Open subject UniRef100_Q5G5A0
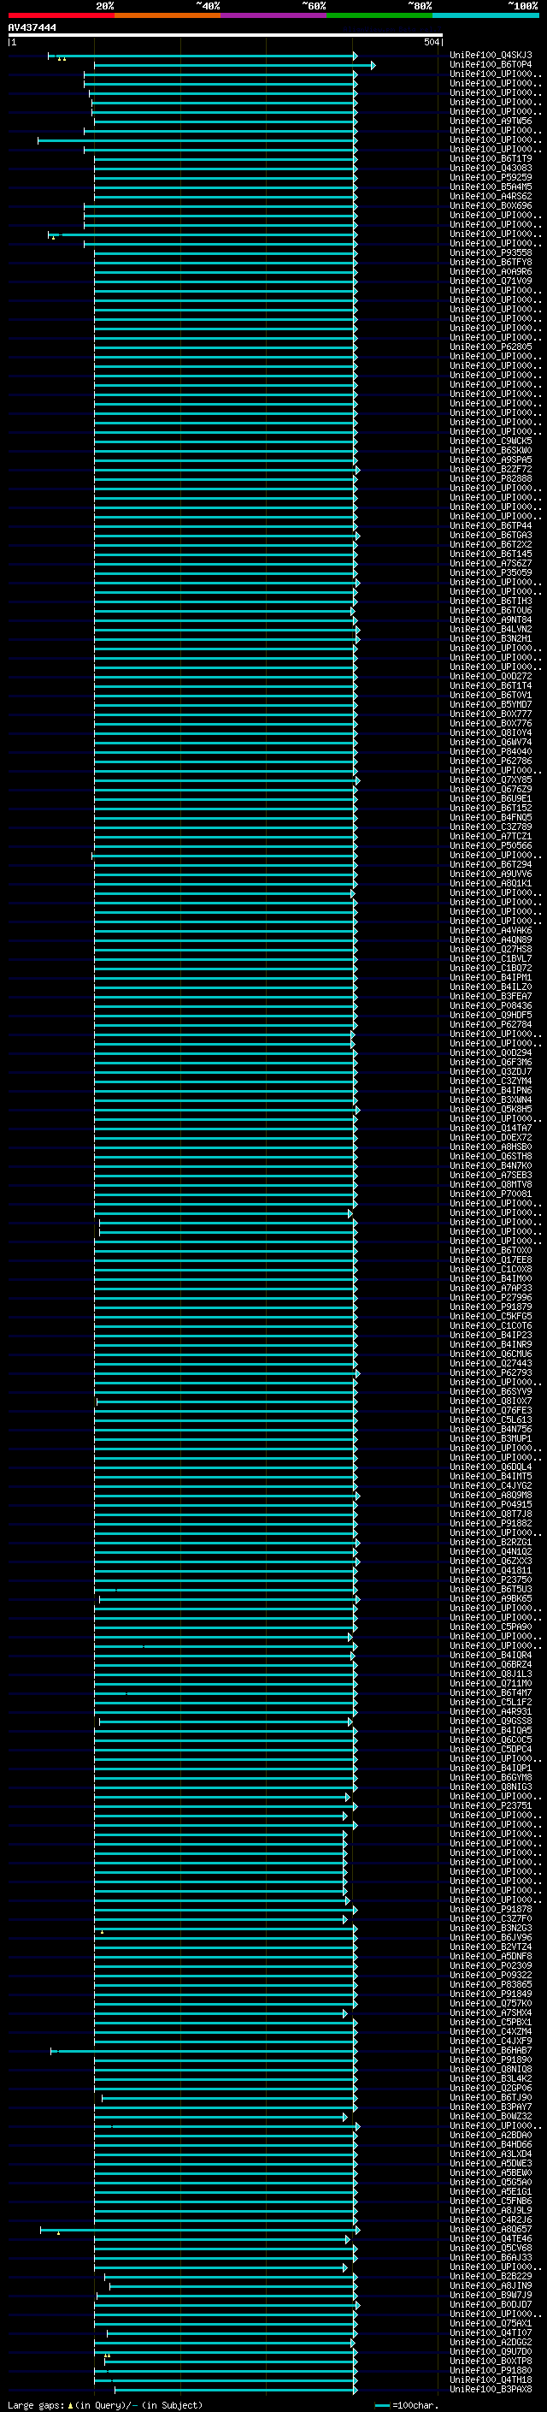This screenshot has width=547, height=2412. pos(491,2183)
